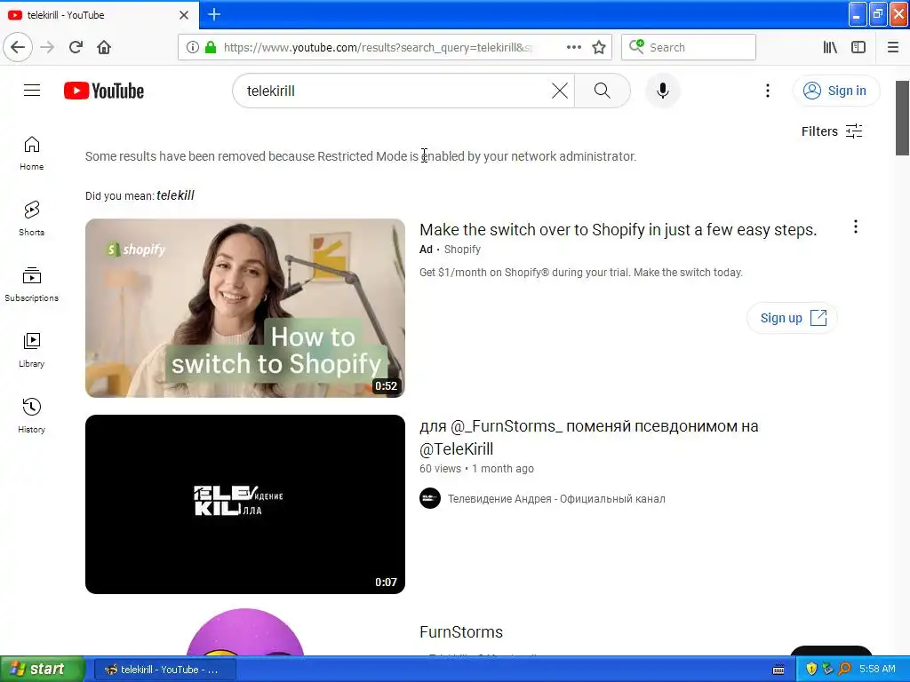
Task: Click the Shopify ad description text
Action: click(x=581, y=273)
